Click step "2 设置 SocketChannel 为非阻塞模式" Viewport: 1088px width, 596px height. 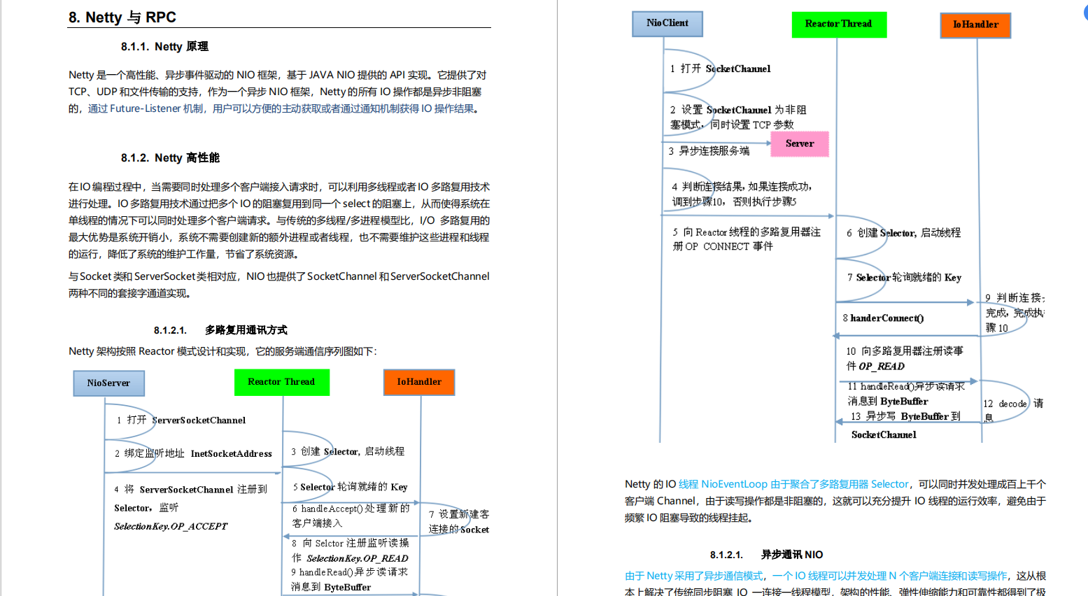tap(738, 117)
